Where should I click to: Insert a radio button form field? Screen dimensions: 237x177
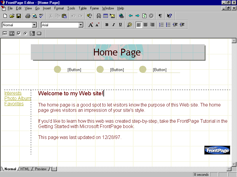(25, 34)
